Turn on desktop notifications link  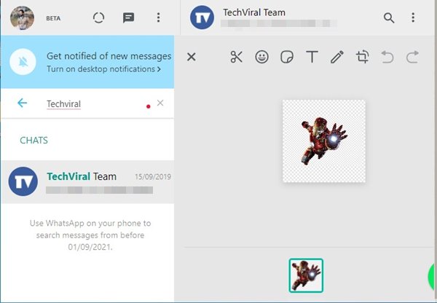tap(103, 69)
